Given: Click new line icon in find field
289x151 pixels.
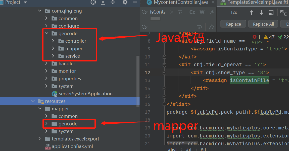Looking at the screenshot, I should 180,12.
